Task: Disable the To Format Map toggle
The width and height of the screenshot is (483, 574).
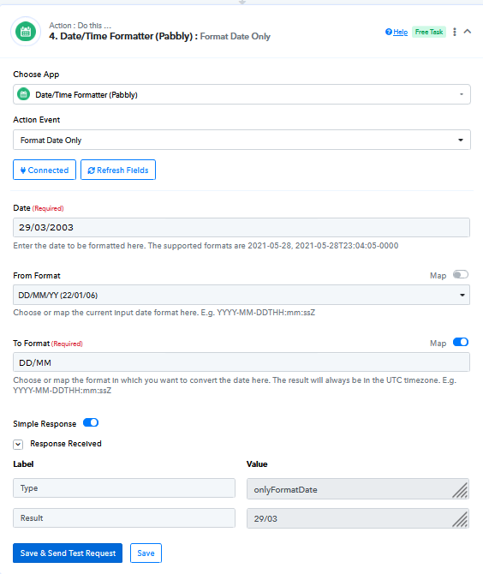Action: pyautogui.click(x=461, y=342)
